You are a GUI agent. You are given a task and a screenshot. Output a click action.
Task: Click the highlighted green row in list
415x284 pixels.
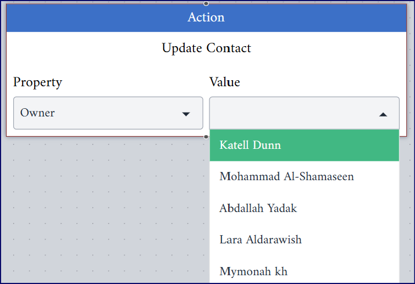(x=304, y=145)
